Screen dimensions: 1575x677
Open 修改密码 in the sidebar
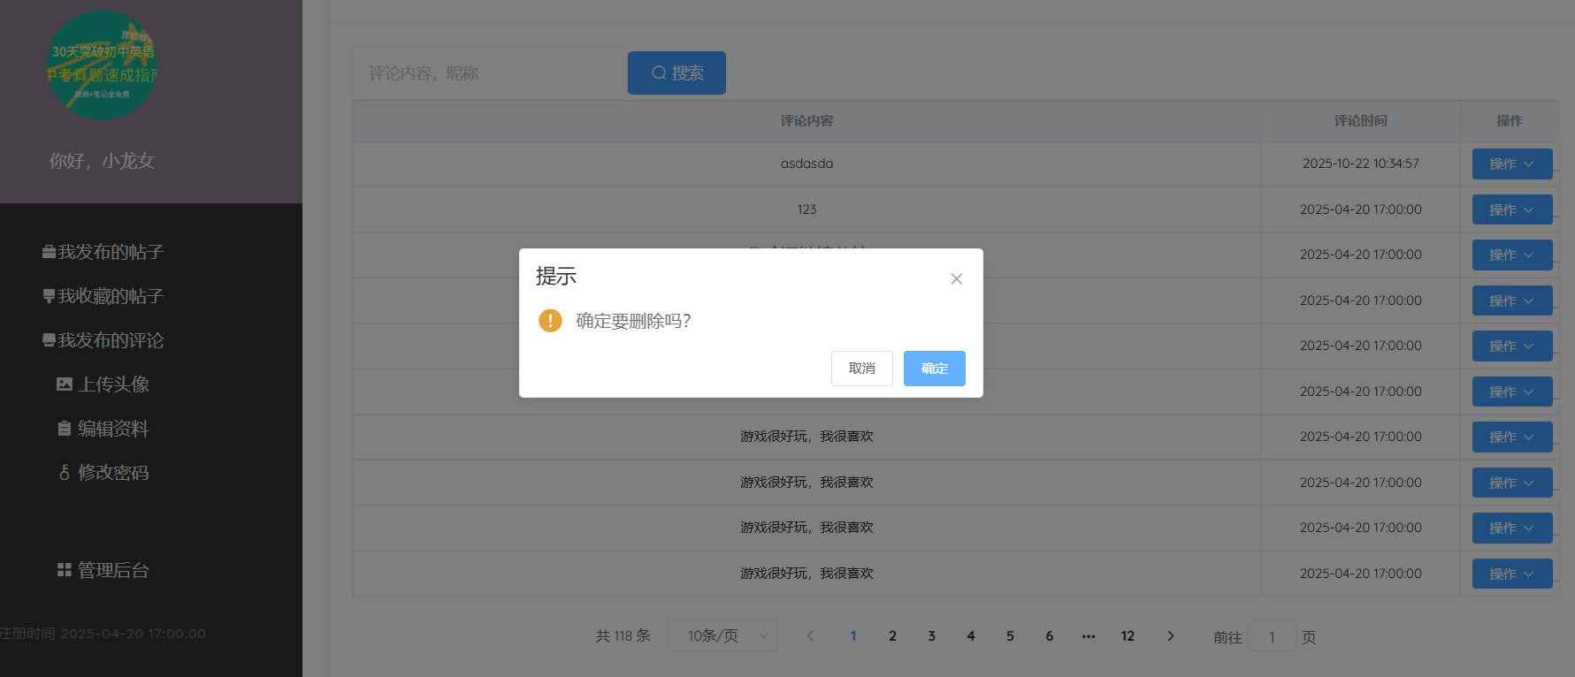click(x=103, y=473)
